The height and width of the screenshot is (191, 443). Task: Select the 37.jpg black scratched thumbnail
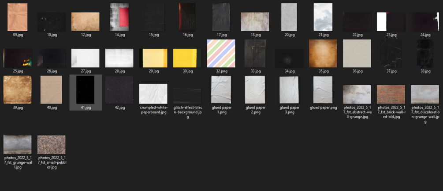[x=391, y=54]
